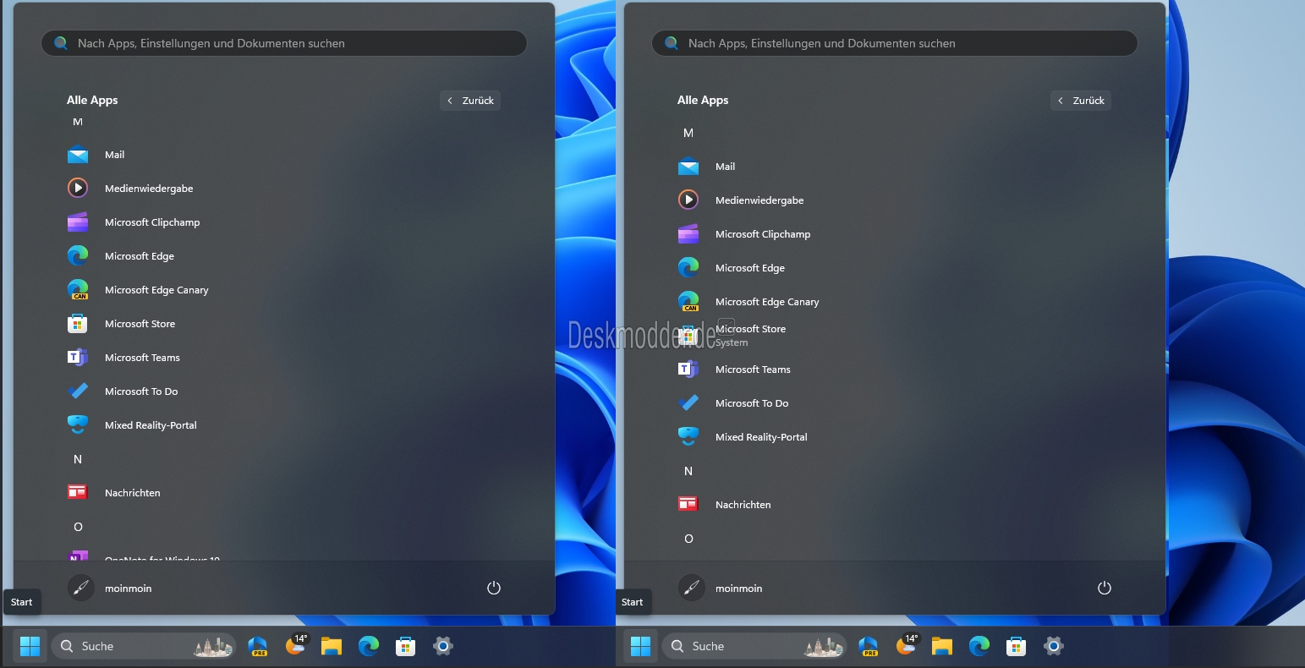Launch Microsoft Clipchamp icon in left menu
This screenshot has width=1305, height=668.
coord(78,222)
